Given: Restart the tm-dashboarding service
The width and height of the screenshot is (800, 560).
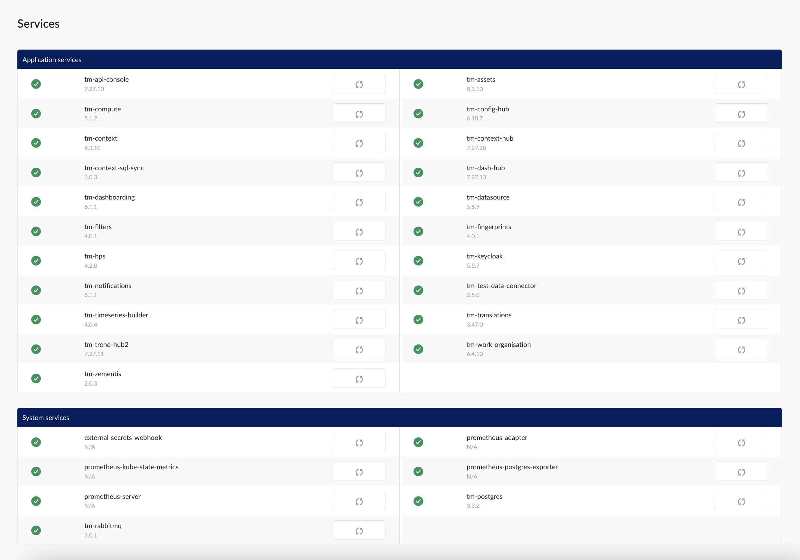Looking at the screenshot, I should [x=359, y=201].
